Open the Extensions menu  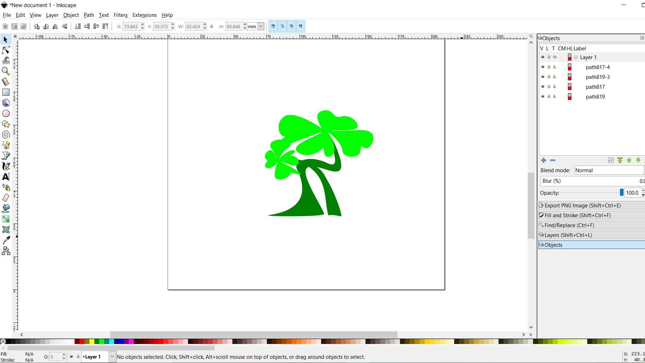click(x=144, y=15)
